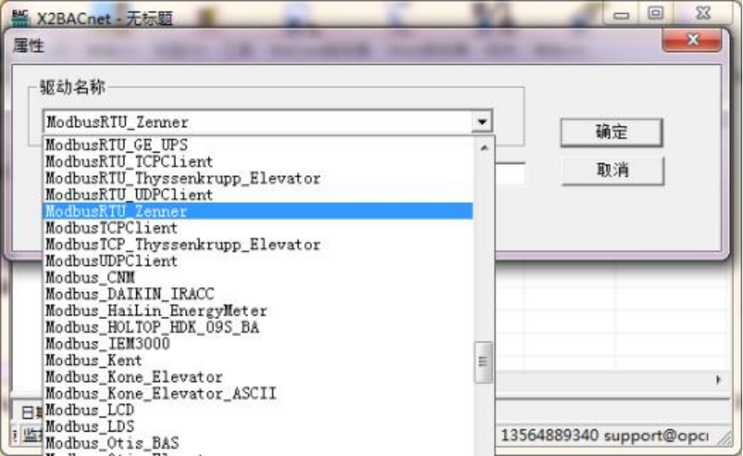The image size is (743, 456).
Task: Click main window horizontal scroll right arrow
Action: point(719,380)
